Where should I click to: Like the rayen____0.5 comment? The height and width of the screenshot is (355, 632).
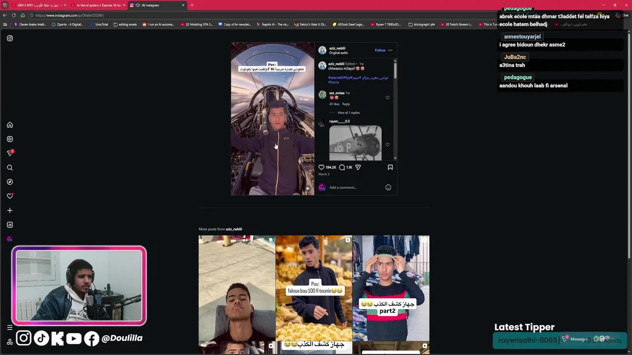(x=388, y=144)
